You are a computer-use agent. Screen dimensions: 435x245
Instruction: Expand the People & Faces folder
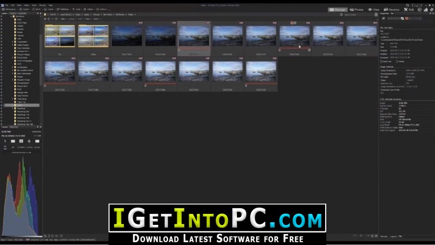(x=13, y=80)
